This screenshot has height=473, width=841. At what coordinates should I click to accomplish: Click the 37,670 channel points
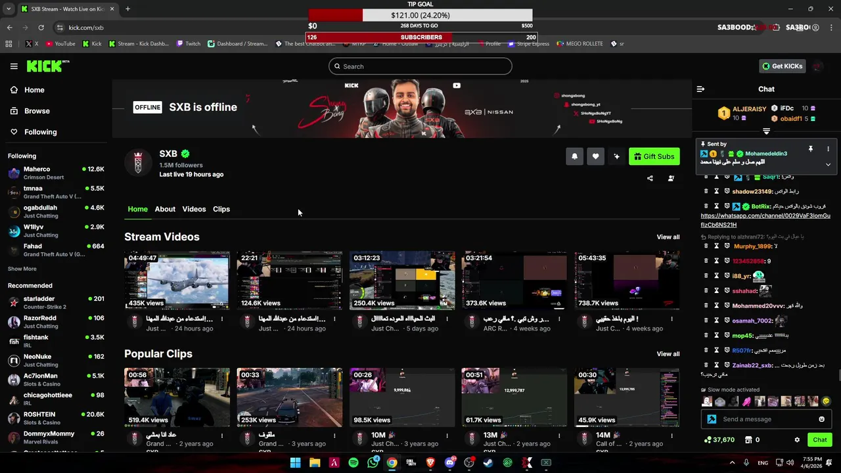[719, 439]
